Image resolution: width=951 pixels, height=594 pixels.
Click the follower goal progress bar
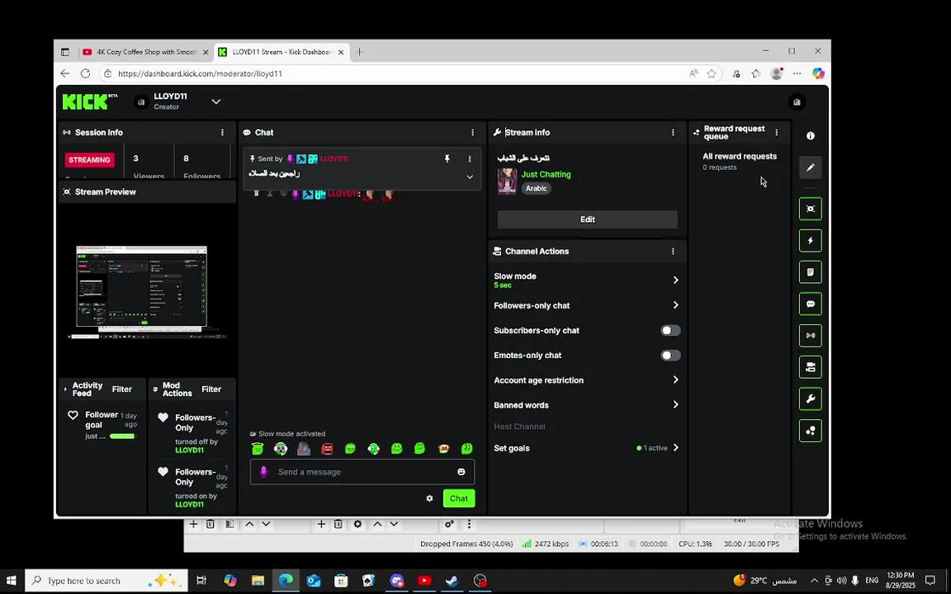click(x=122, y=436)
